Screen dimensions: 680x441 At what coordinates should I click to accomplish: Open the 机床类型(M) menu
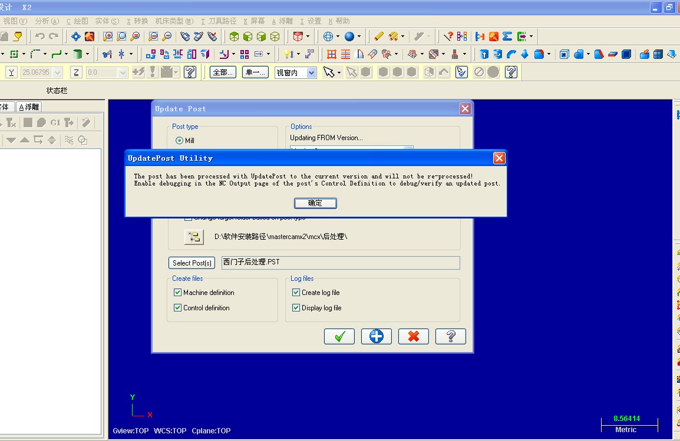point(174,21)
